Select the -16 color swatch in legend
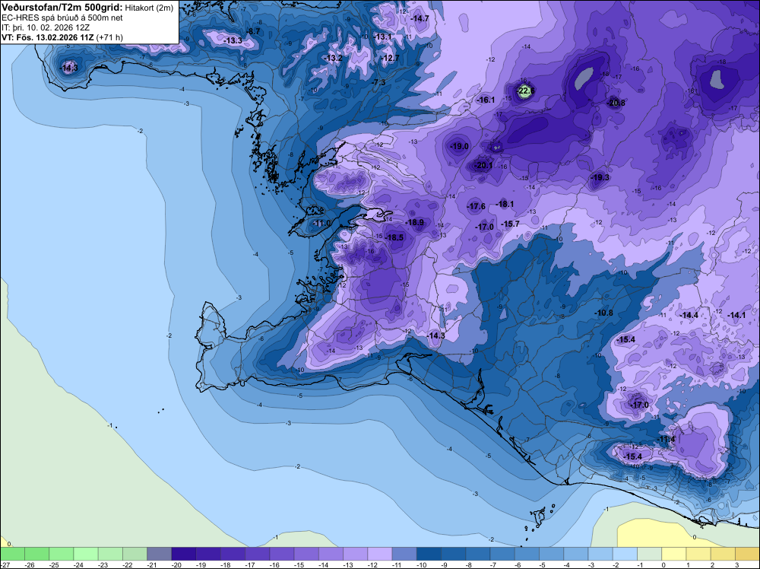The width and height of the screenshot is (760, 569). [282, 554]
